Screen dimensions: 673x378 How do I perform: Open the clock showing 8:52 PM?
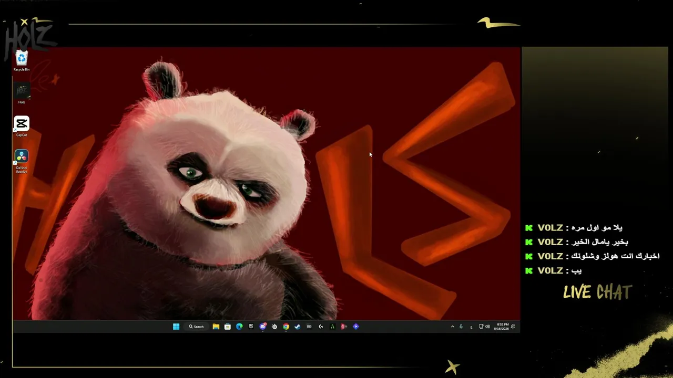pos(502,327)
